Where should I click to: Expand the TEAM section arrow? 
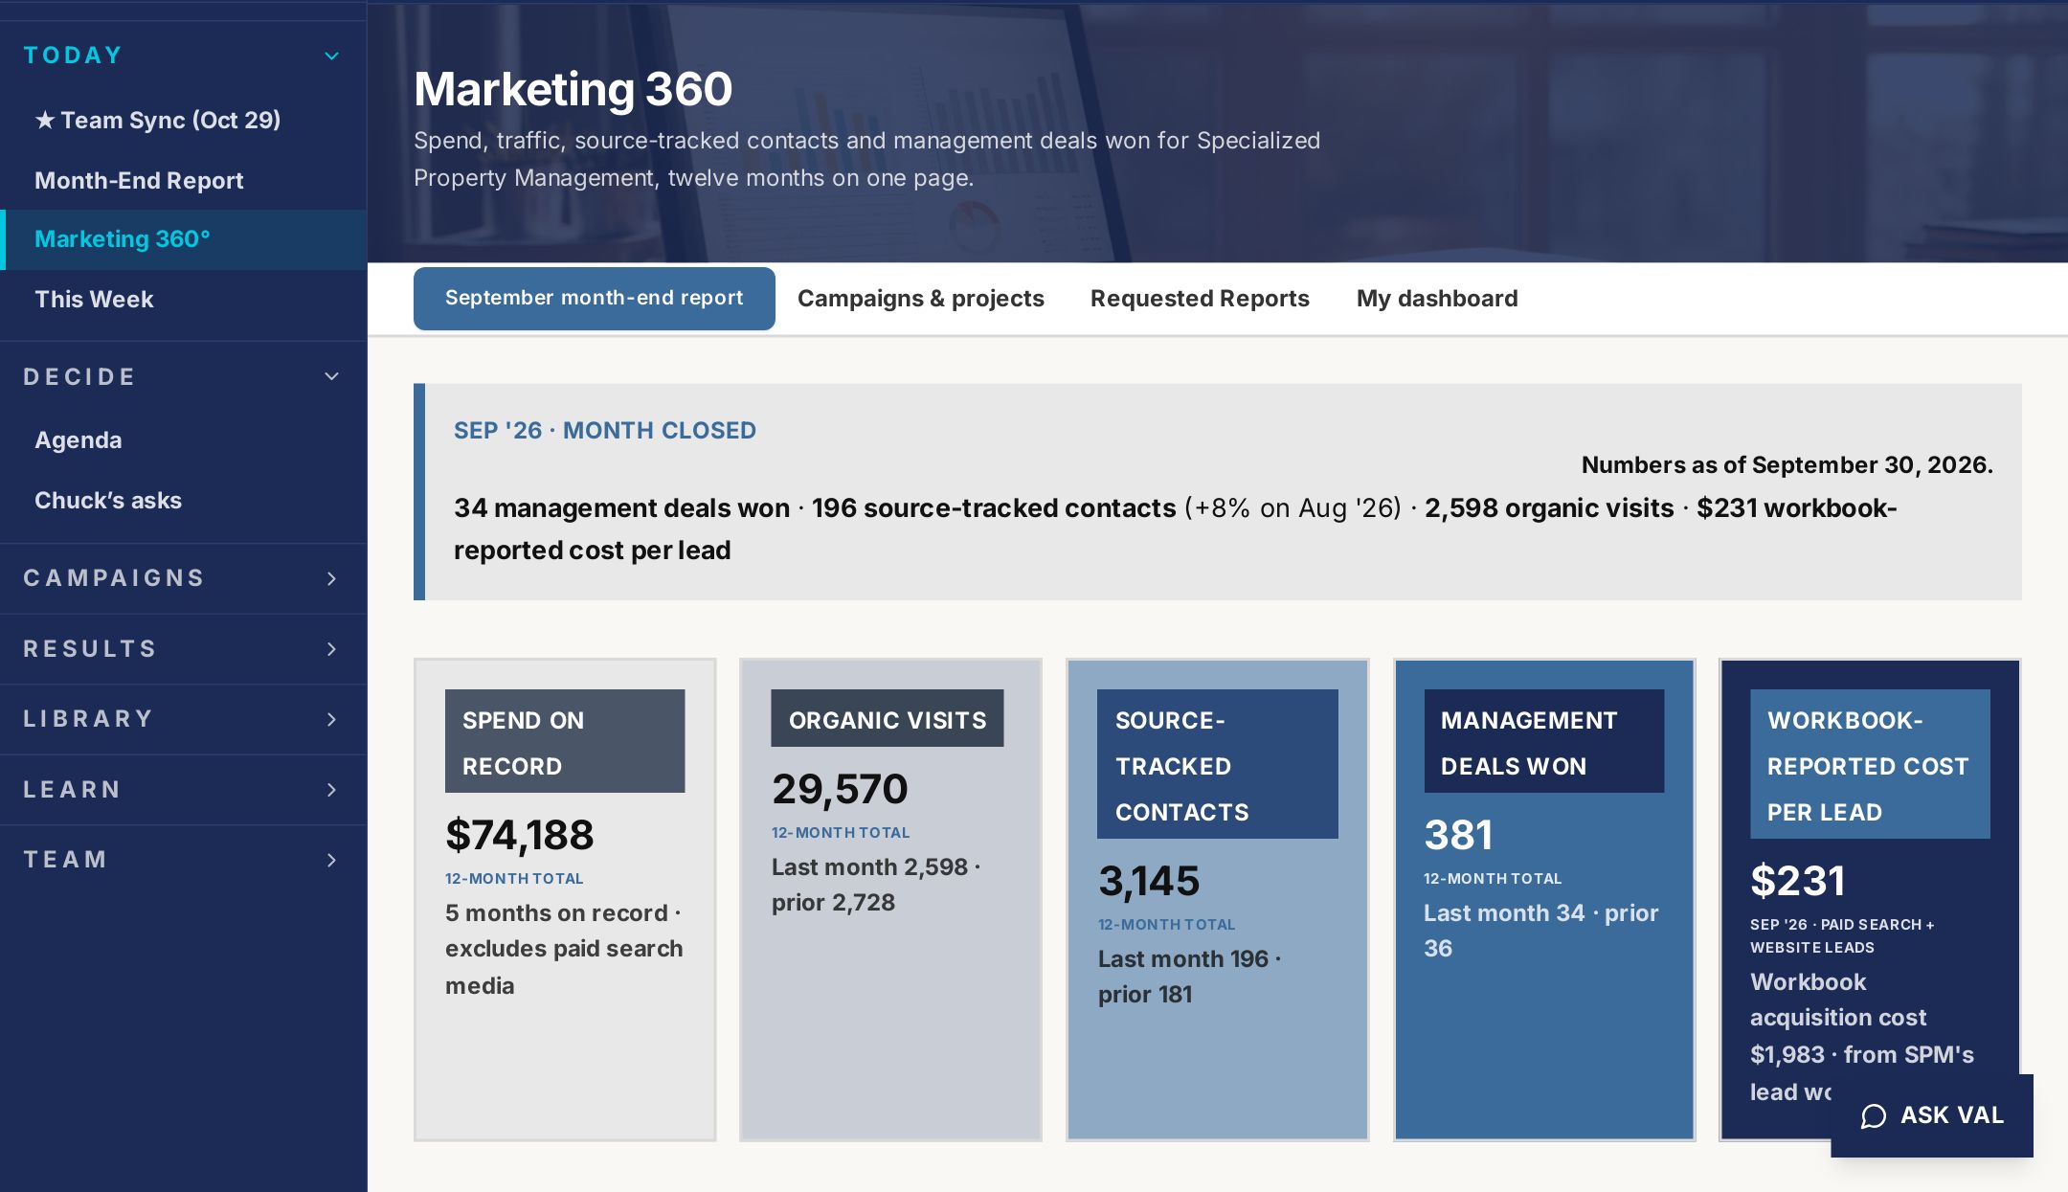[x=332, y=860]
